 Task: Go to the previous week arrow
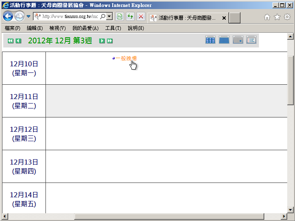[18, 41]
